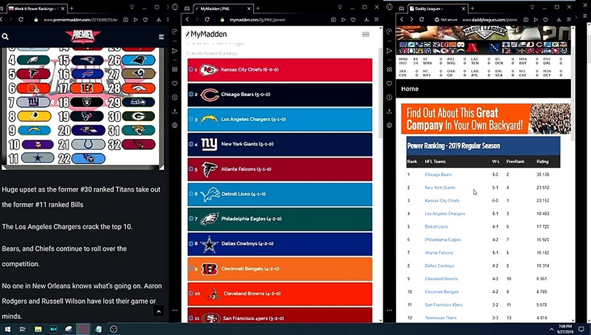Open Home menu on Daddy Leagues page
The width and height of the screenshot is (591, 335).
[410, 89]
